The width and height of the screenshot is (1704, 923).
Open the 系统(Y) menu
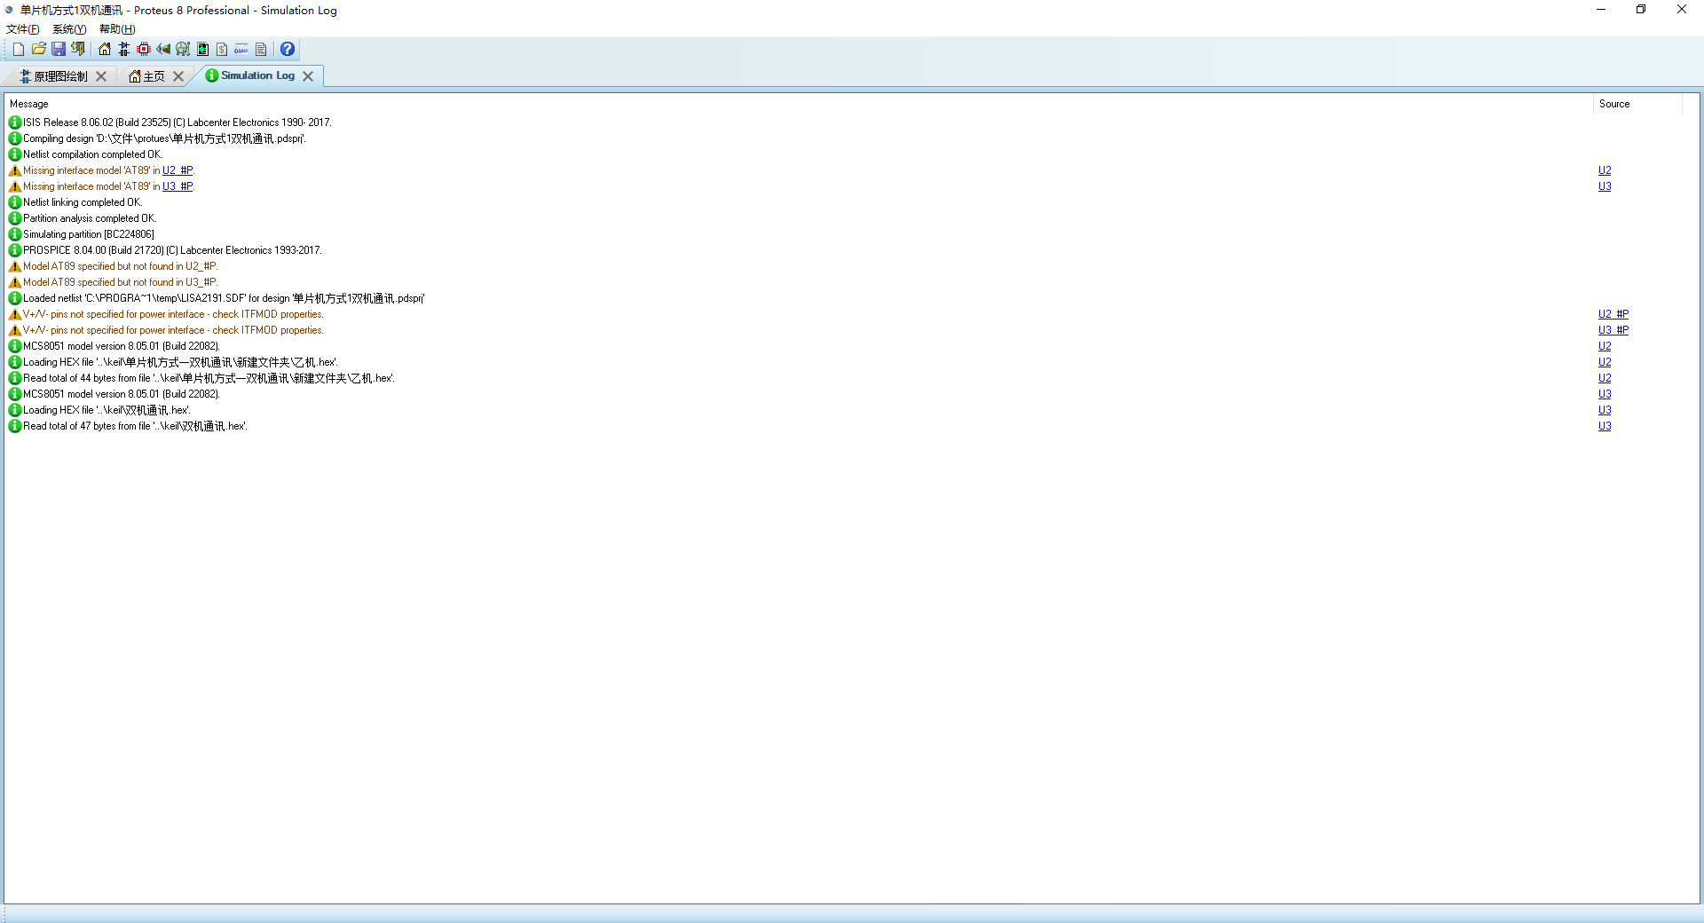[x=69, y=29]
